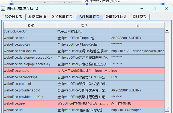Click description of weboffice.callBackUrl row
Viewport: 173px width, 113px height.
84,51
